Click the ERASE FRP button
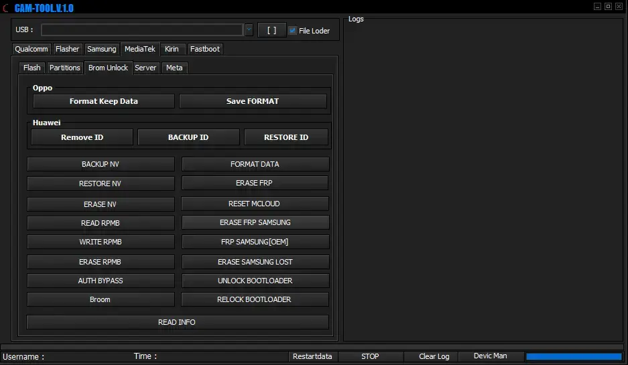This screenshot has height=365, width=628. click(255, 183)
